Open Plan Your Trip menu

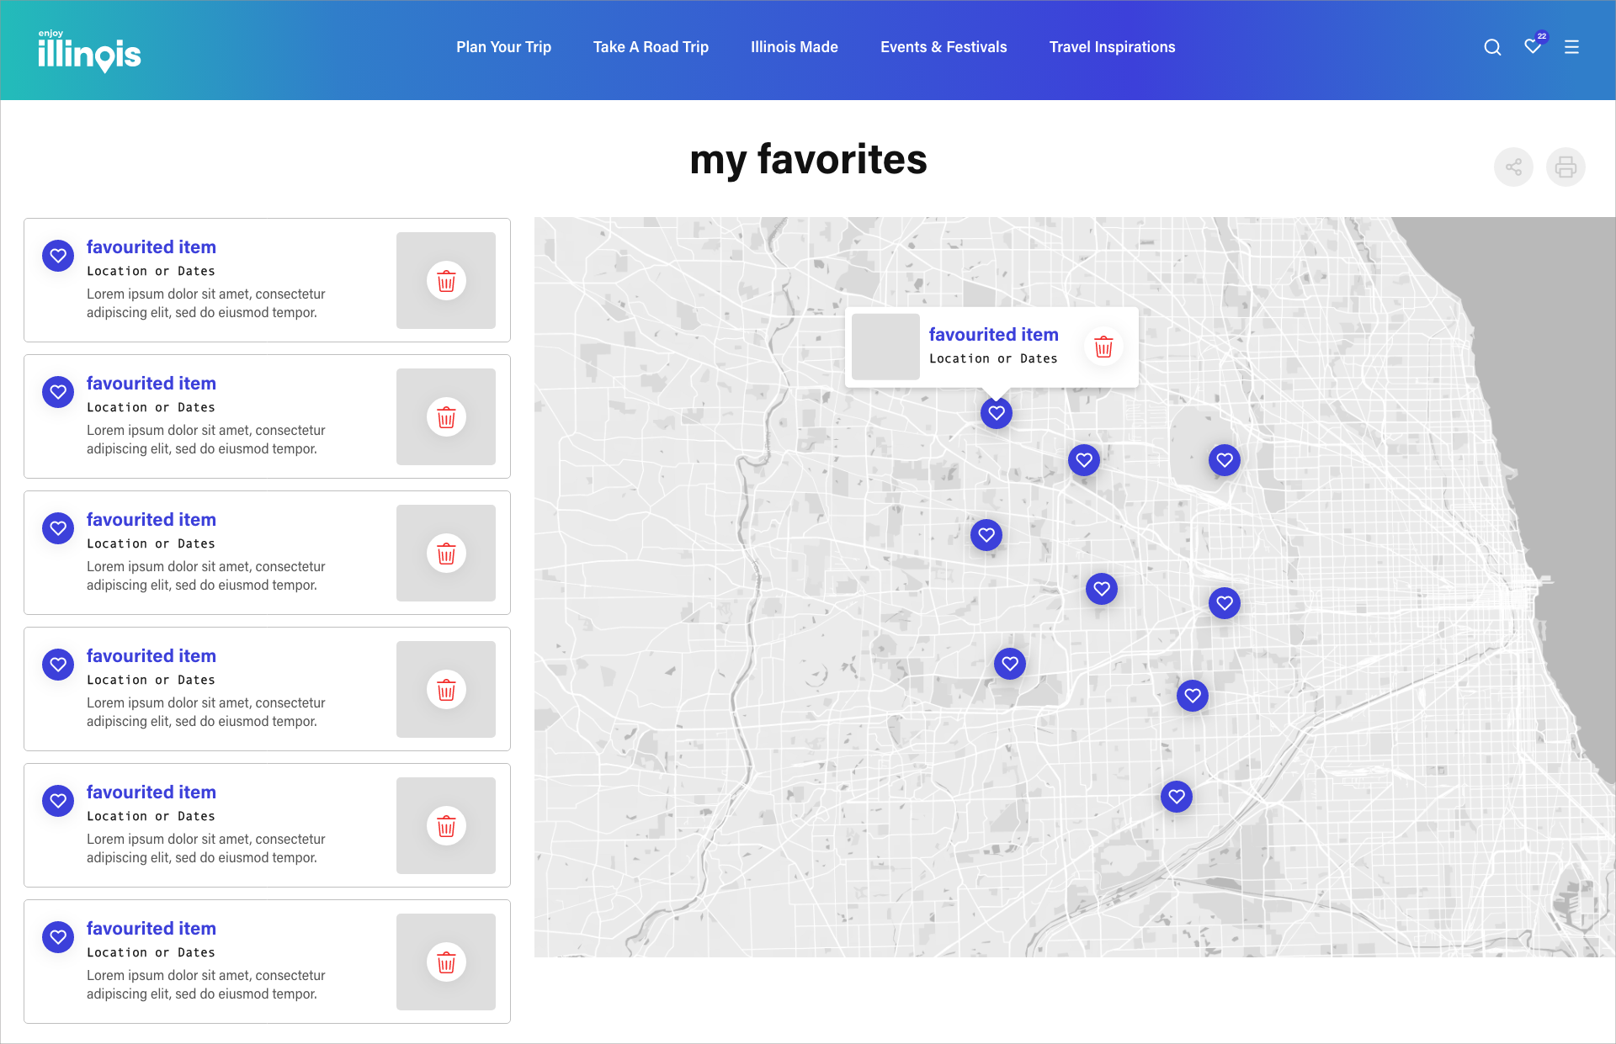tap(503, 47)
